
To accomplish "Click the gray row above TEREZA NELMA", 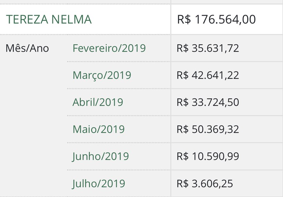I will tap(85, 2).
